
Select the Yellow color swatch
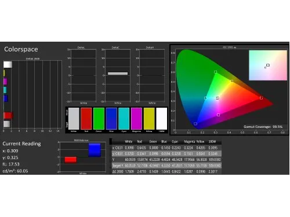(149, 119)
